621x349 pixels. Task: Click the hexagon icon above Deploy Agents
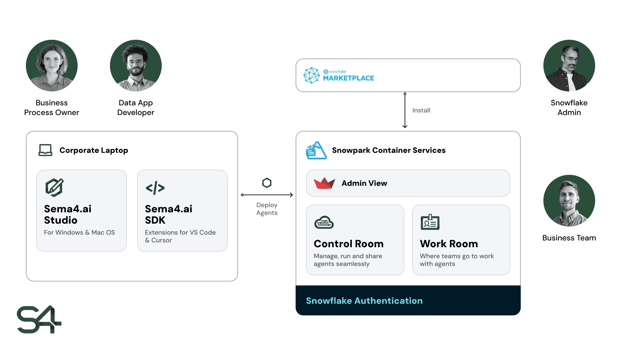(267, 183)
